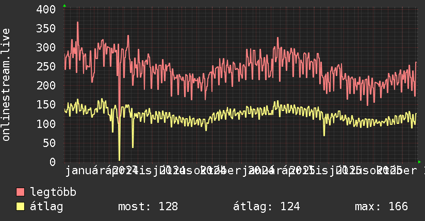Select the 'átlag' legend label beside the yellow swatch
This screenshot has height=221, width=425.
click(46, 207)
